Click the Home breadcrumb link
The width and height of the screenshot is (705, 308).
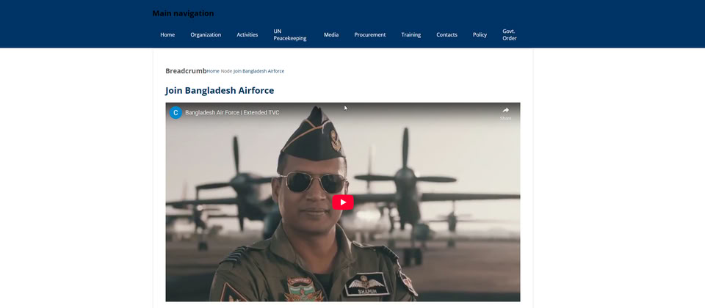coord(213,71)
